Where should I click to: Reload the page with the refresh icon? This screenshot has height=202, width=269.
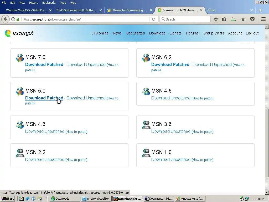153,19
